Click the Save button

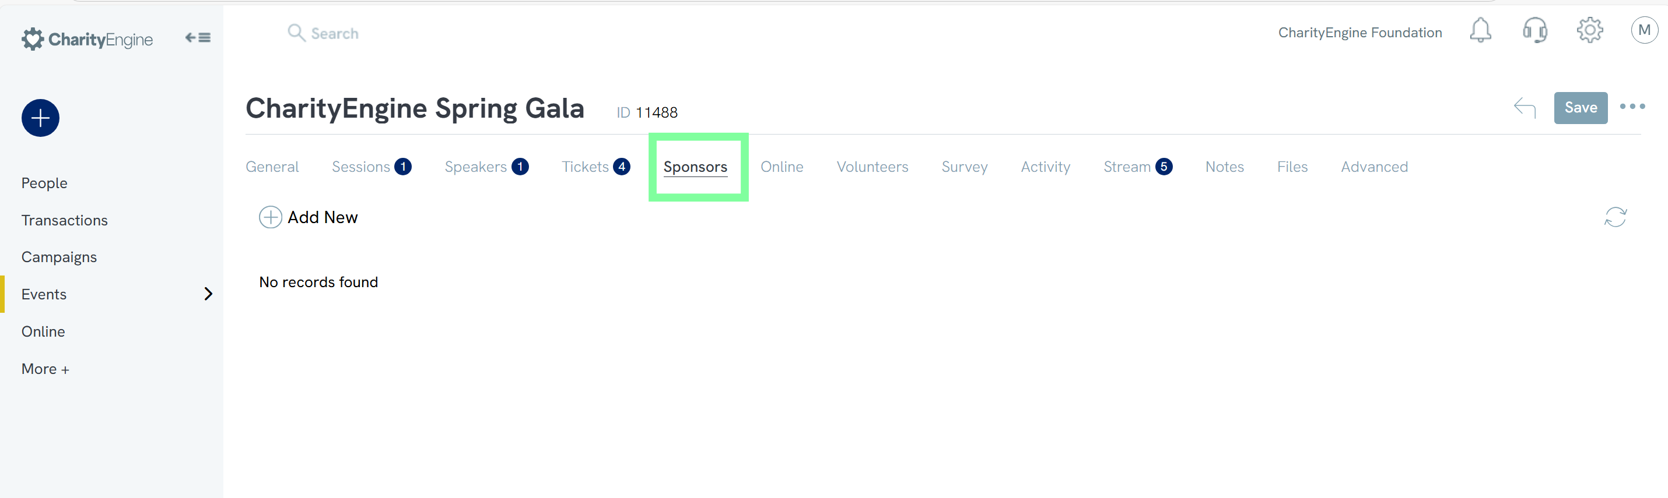click(1580, 107)
